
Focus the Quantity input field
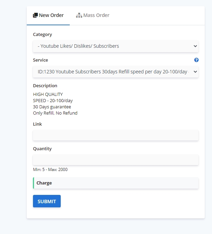[116, 160]
